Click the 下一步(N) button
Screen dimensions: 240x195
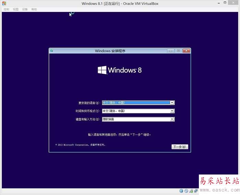[x=180, y=147]
